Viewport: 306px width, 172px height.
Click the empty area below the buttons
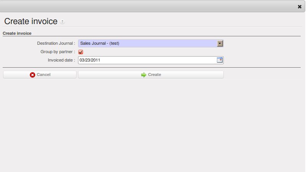[153, 122]
